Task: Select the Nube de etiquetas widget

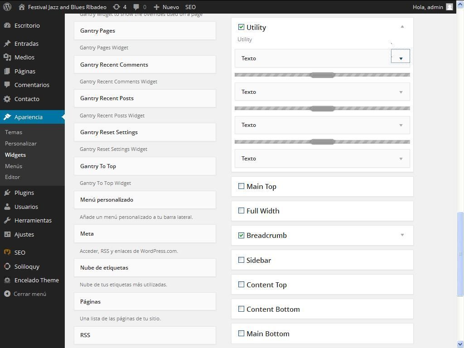Action: 145,268
